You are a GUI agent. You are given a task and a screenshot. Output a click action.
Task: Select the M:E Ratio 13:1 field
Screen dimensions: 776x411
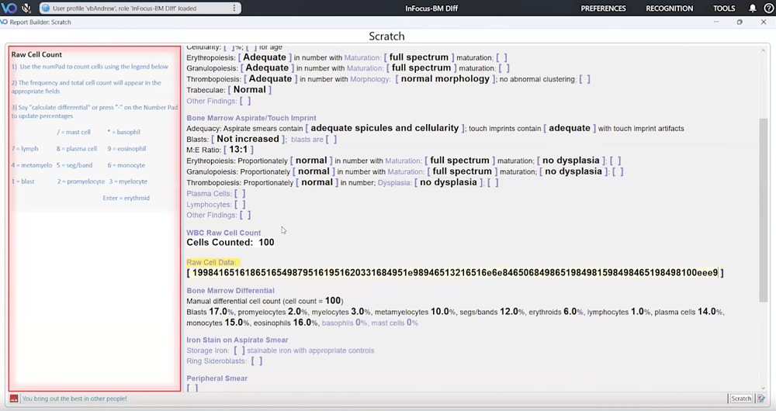coord(238,149)
